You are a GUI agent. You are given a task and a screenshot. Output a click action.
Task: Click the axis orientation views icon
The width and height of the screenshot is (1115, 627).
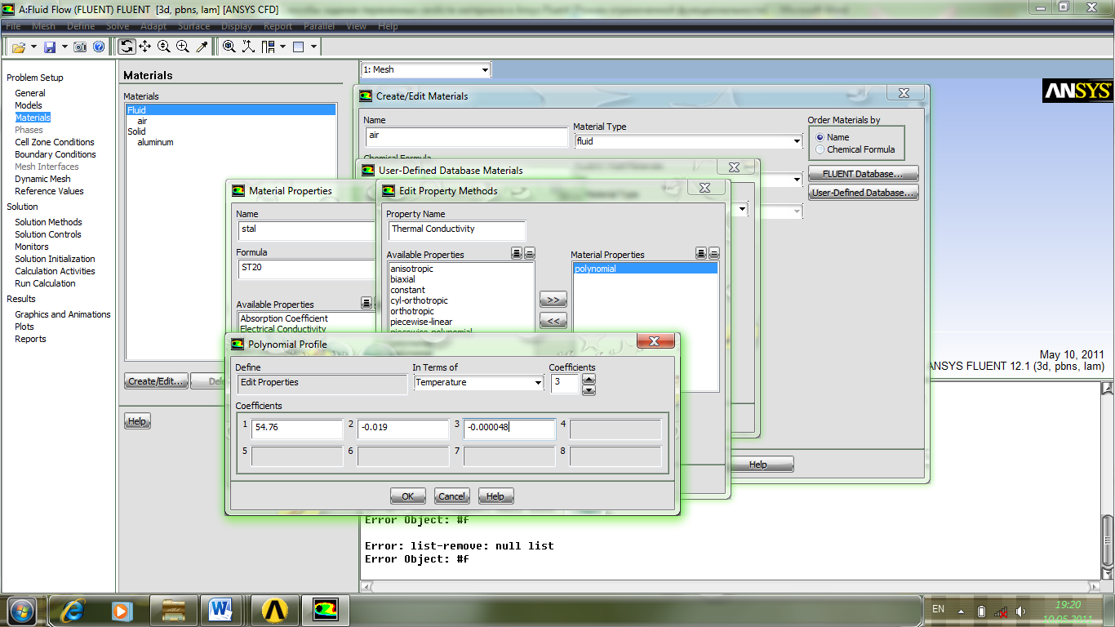coord(248,47)
